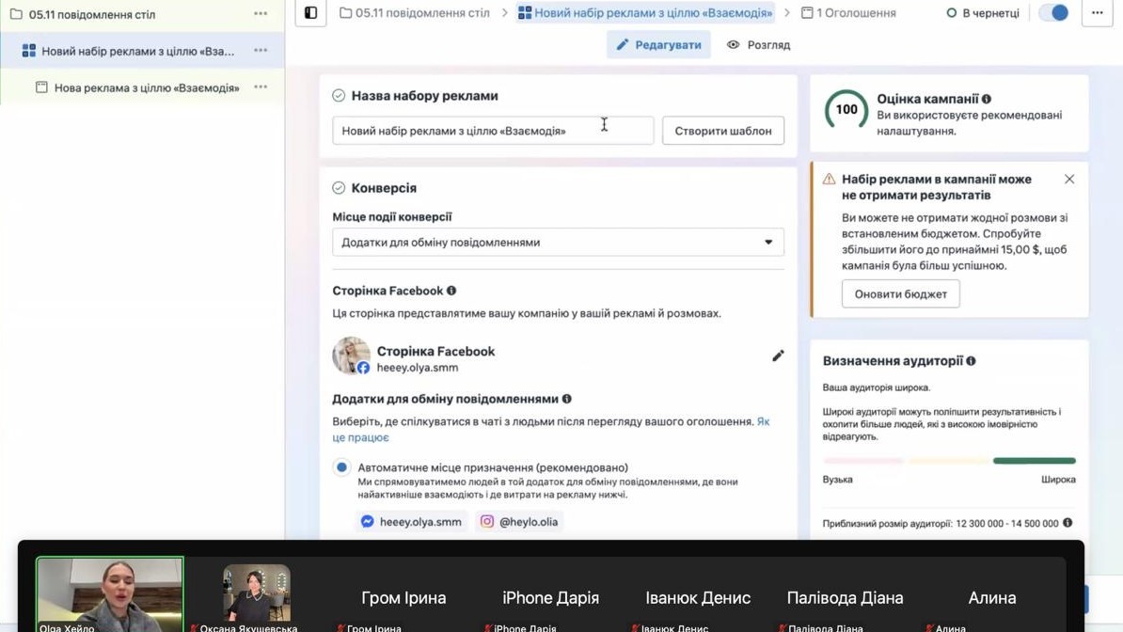
Task: Click the ad set name input field
Action: tap(492, 131)
